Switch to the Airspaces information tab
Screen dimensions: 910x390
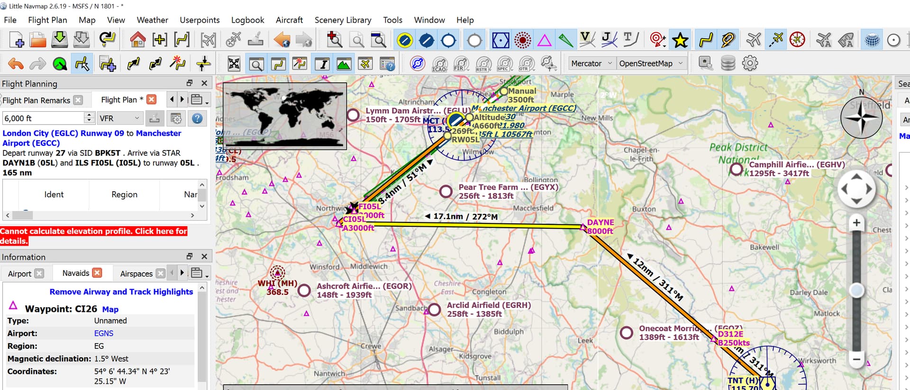pyautogui.click(x=136, y=274)
